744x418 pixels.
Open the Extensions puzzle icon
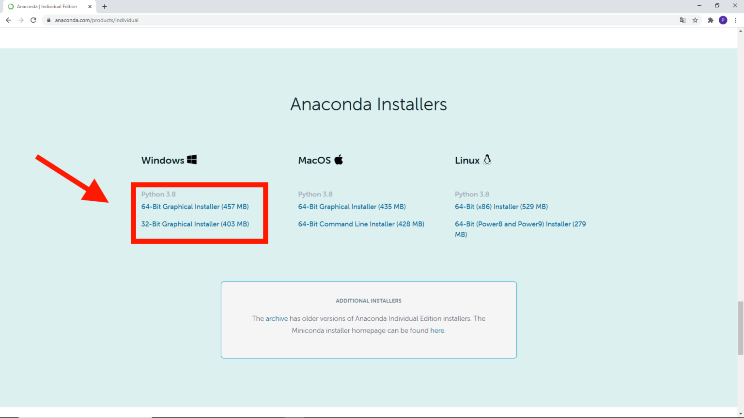[711, 20]
